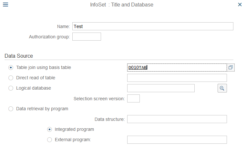Close the InfoSet dialog
This screenshot has width=246, height=146.
[240, 5]
